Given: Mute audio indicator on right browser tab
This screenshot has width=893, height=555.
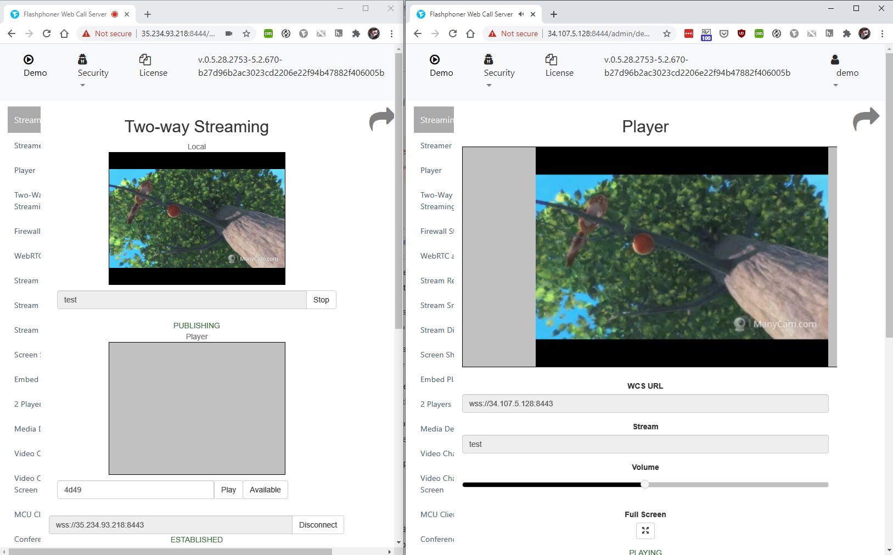Looking at the screenshot, I should pyautogui.click(x=521, y=14).
